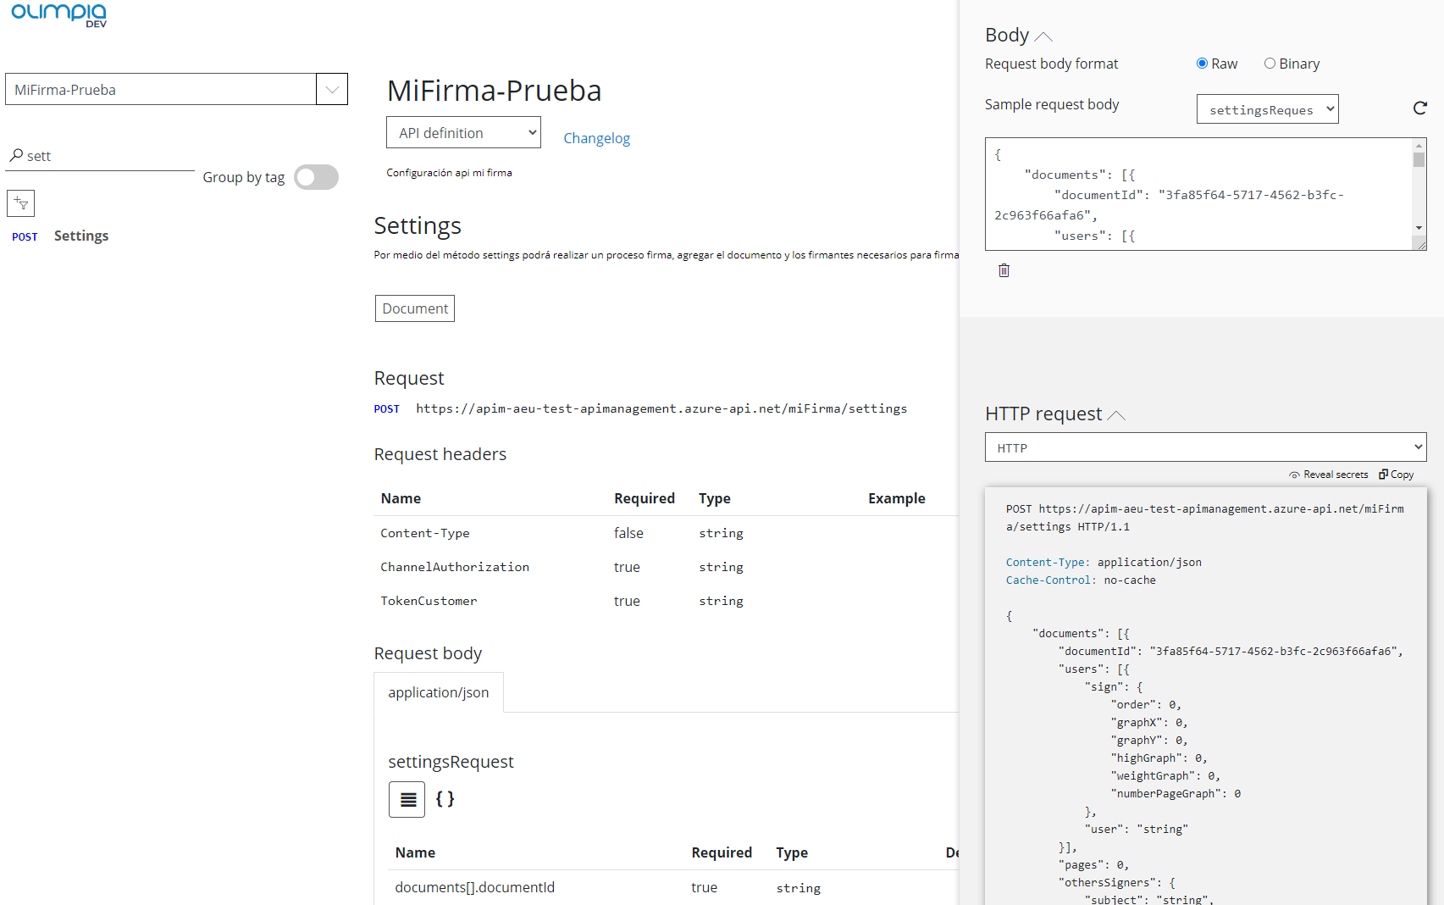Open the application/json tab

point(439,692)
